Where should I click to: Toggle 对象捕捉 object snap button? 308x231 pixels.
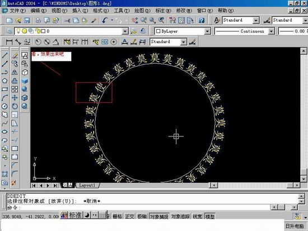pos(159,216)
